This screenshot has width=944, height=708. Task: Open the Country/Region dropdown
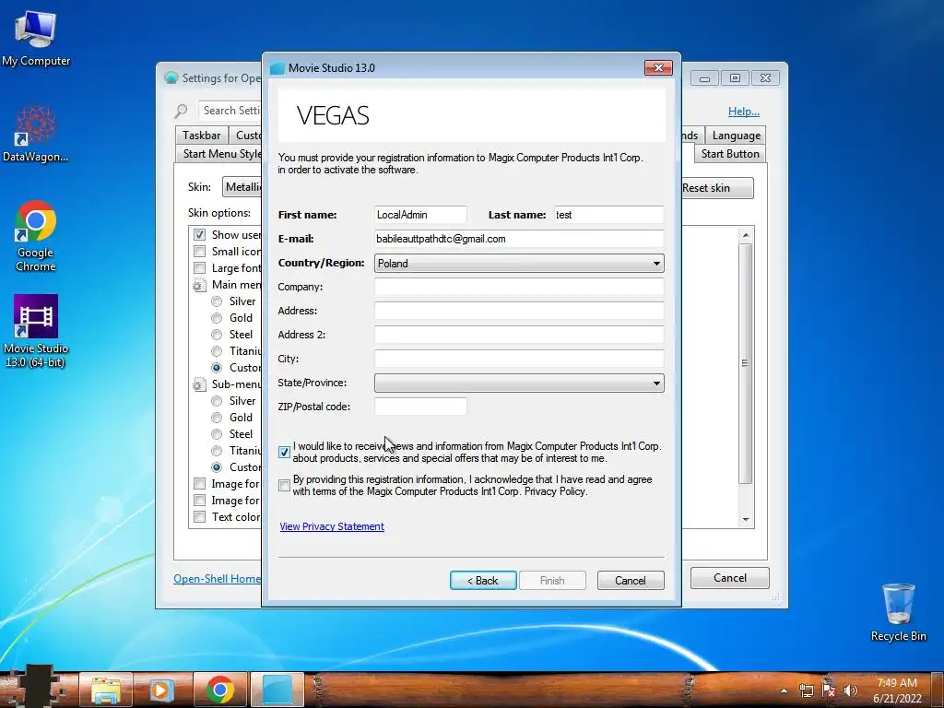point(519,263)
